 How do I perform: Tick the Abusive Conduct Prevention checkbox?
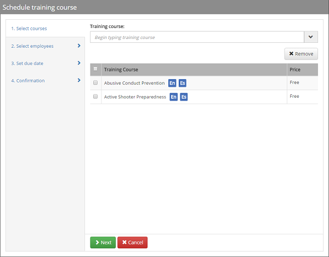tap(95, 83)
